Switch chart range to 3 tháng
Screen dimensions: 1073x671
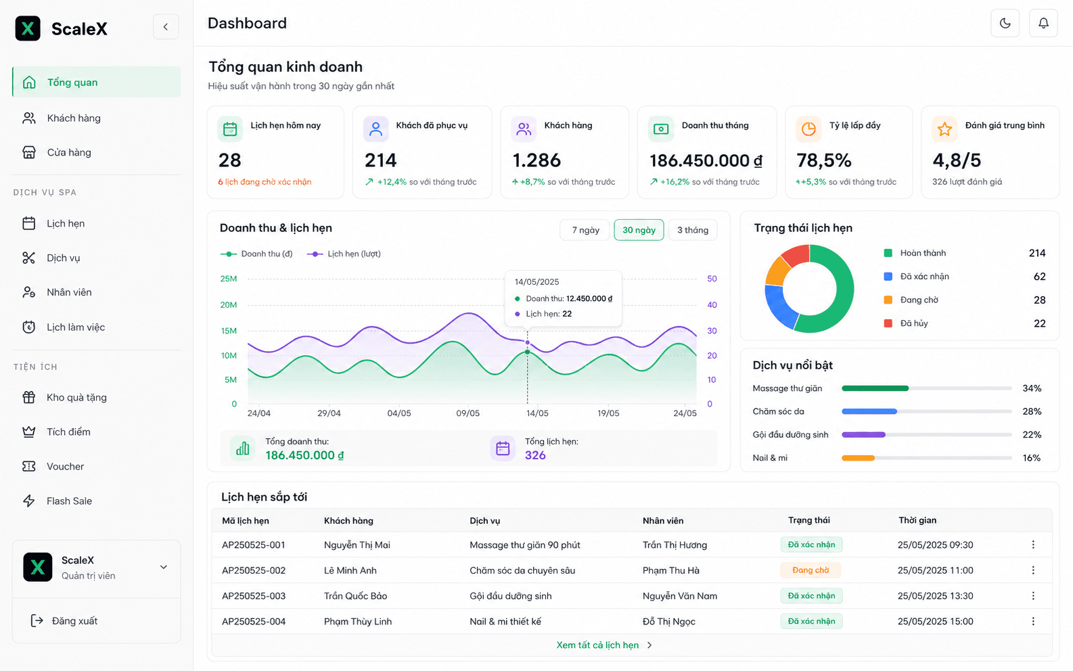pos(693,230)
